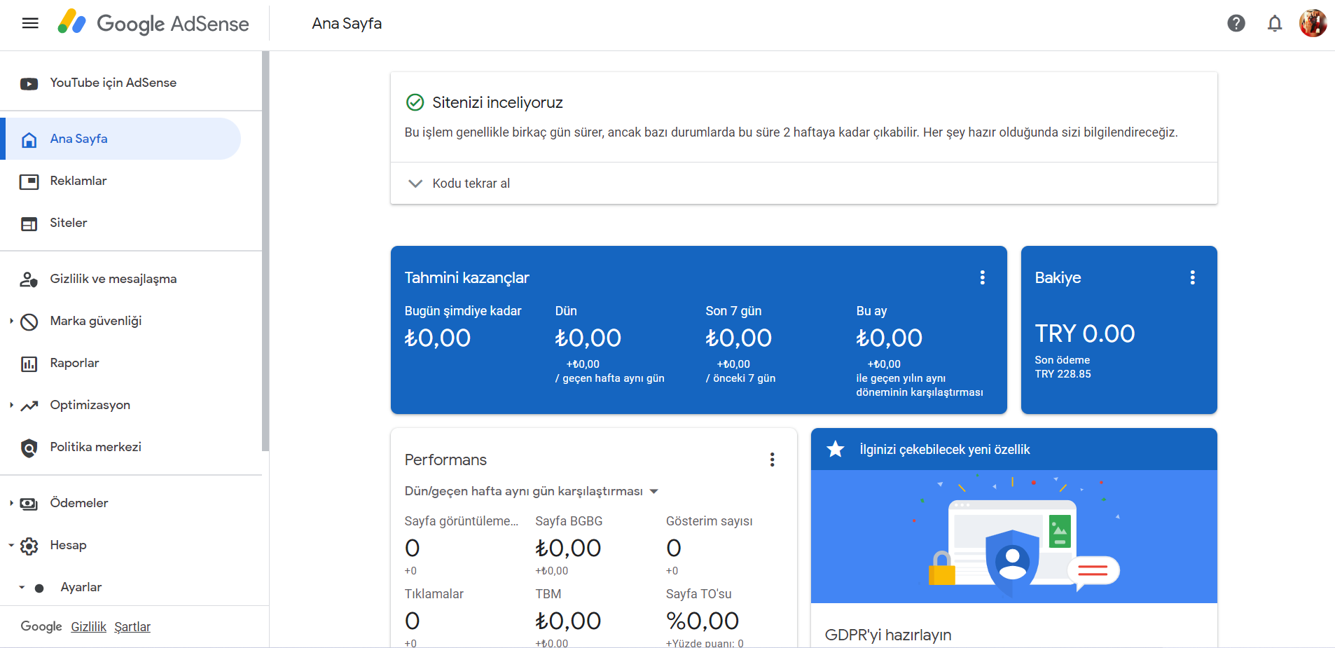Expand the Optimizasyon submenu arrow

11,405
